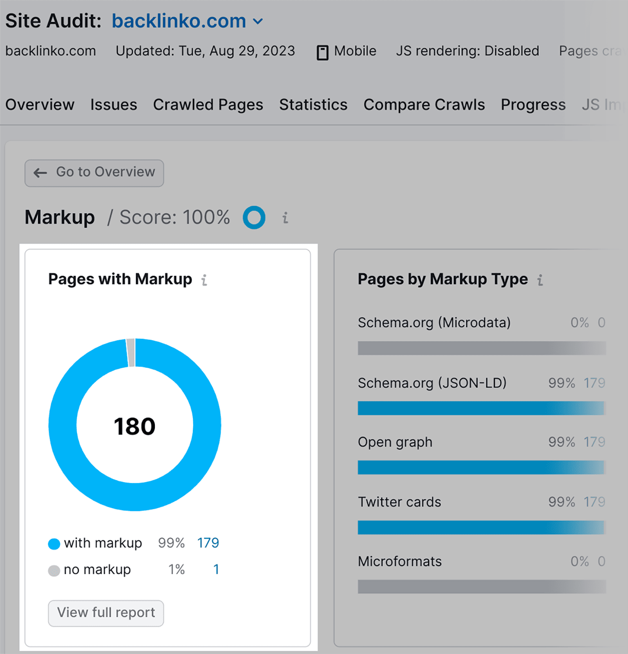Screen dimensions: 628x654
Task: Expand the backlinko.com project dropdown chevron
Action: [258, 21]
